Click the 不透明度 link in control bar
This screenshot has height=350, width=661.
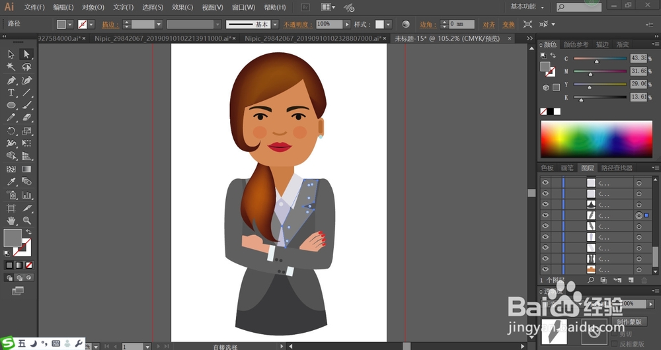coord(297,24)
